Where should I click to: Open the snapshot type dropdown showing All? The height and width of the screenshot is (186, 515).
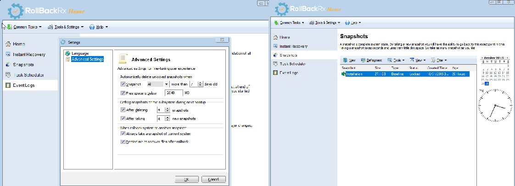tap(157, 84)
